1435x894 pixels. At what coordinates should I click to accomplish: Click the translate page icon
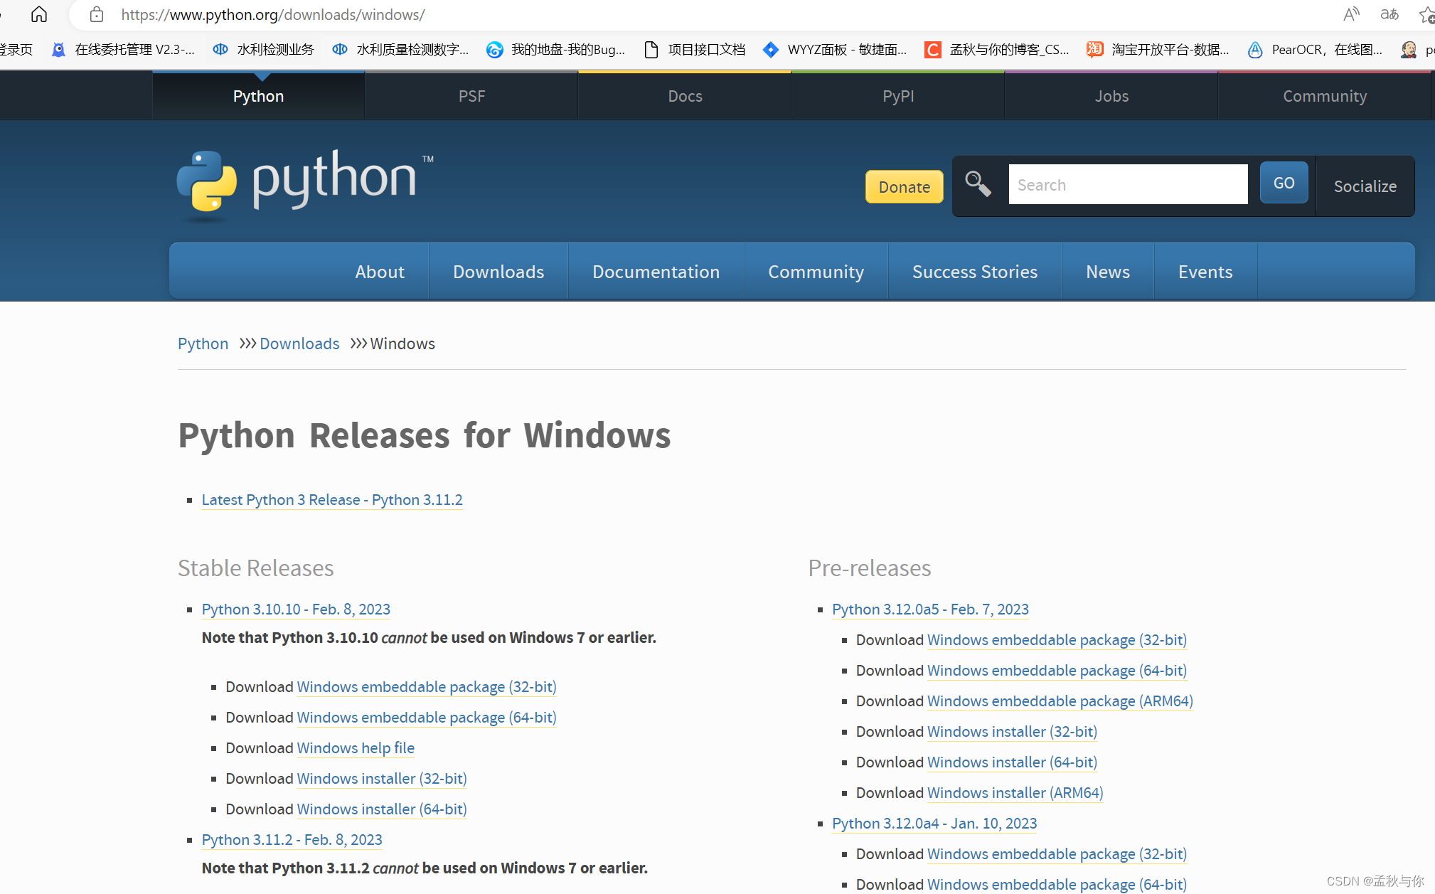1389,14
